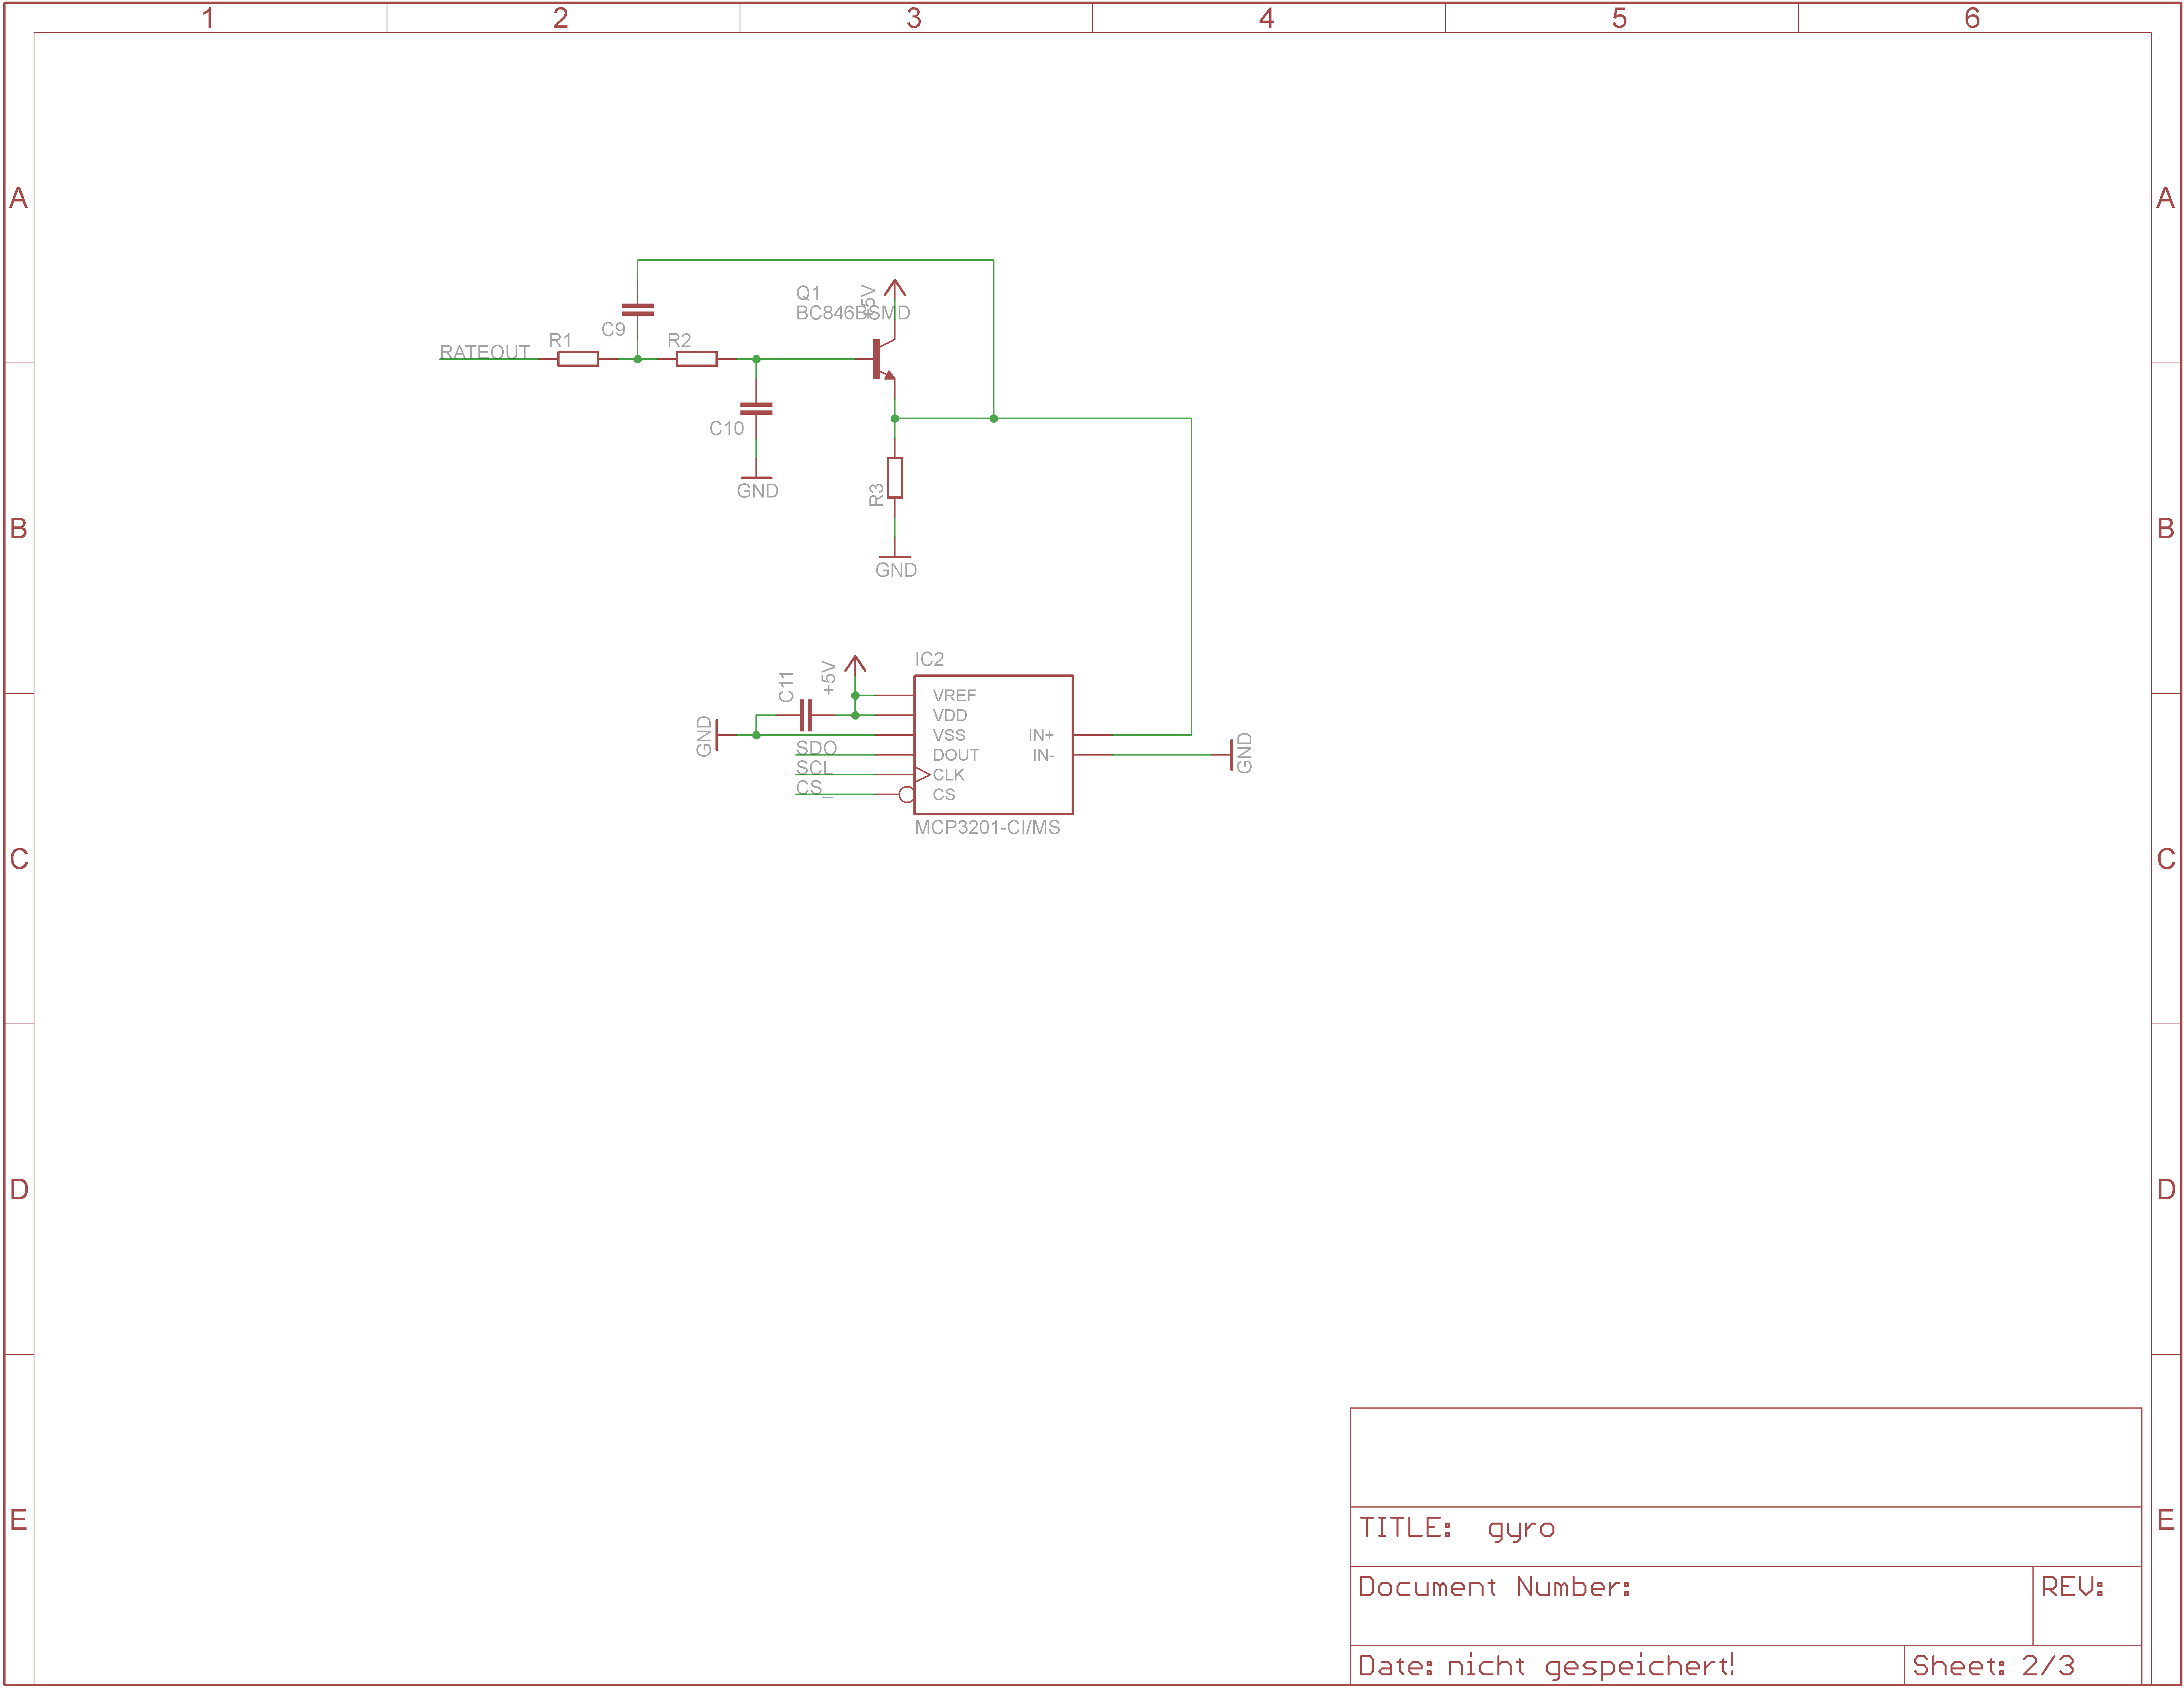
Task: Click the BC846BSMD value label
Action: (853, 313)
